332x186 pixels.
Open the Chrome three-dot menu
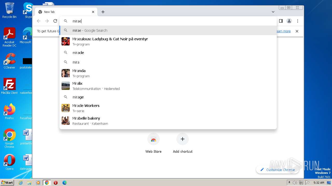click(298, 21)
